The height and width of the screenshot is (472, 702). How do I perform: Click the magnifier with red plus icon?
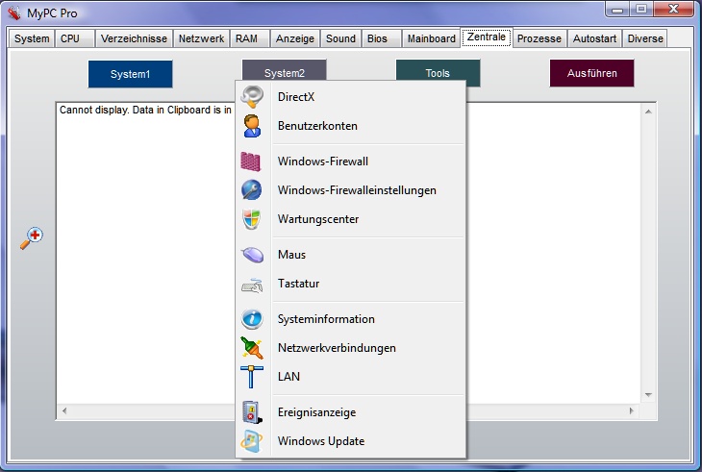click(x=32, y=238)
